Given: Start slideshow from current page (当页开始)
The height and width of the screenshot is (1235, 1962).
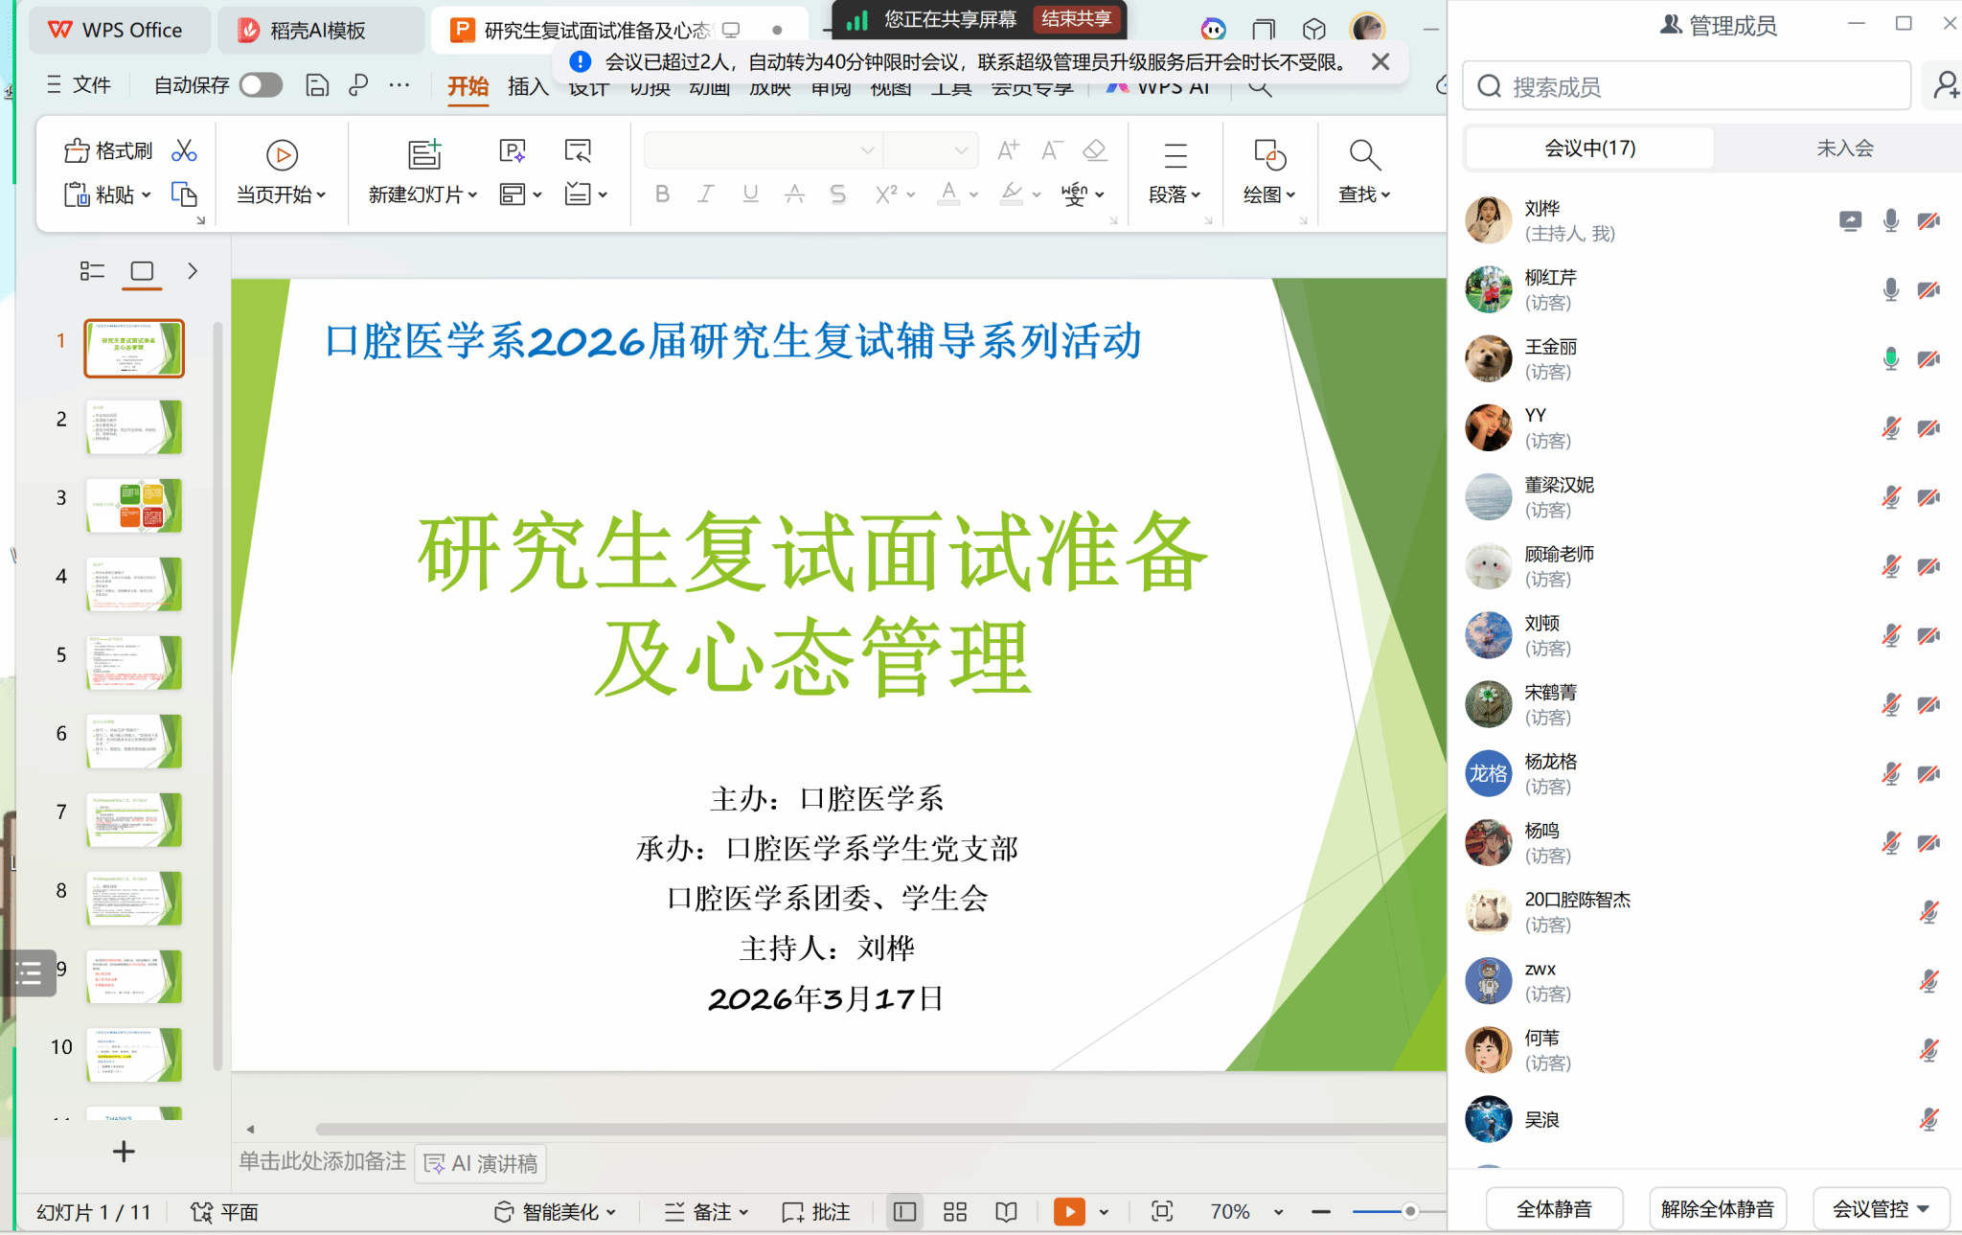Looking at the screenshot, I should click(281, 155).
